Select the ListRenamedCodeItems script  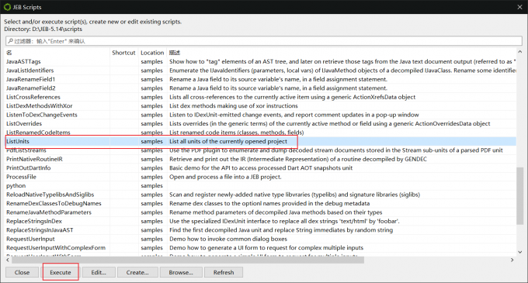(38, 133)
